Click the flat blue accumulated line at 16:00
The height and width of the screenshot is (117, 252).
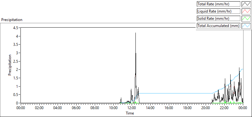pos(169,93)
